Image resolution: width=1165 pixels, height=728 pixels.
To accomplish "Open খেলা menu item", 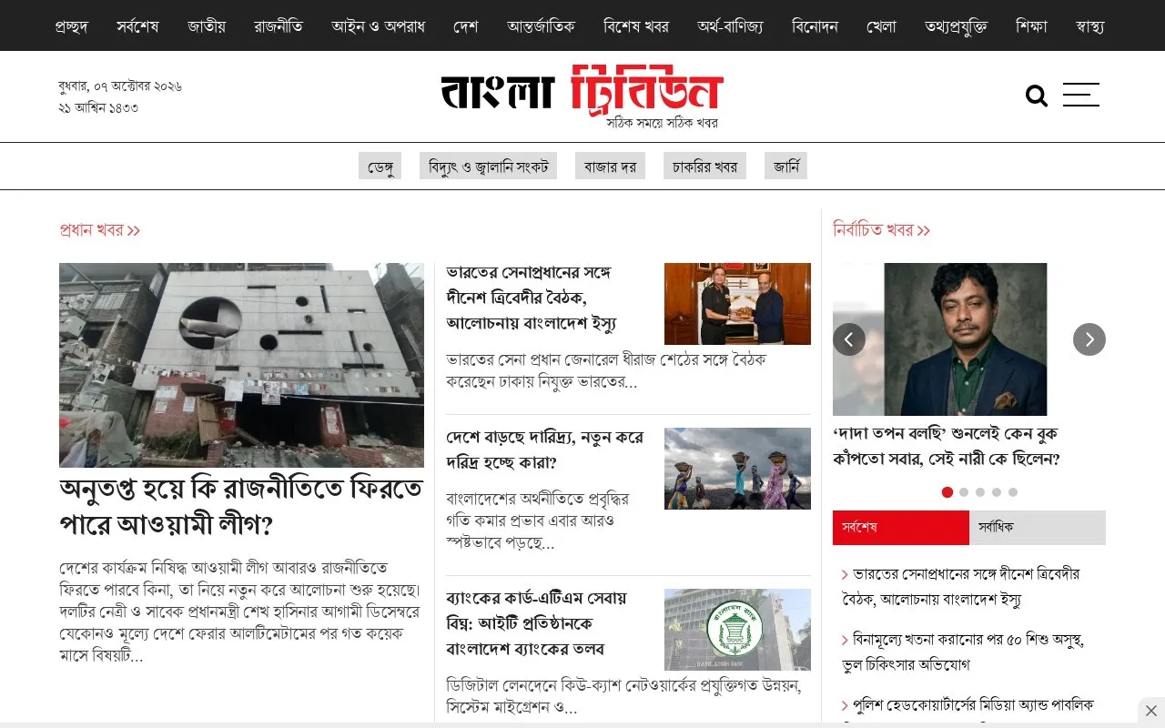I will [x=881, y=26].
